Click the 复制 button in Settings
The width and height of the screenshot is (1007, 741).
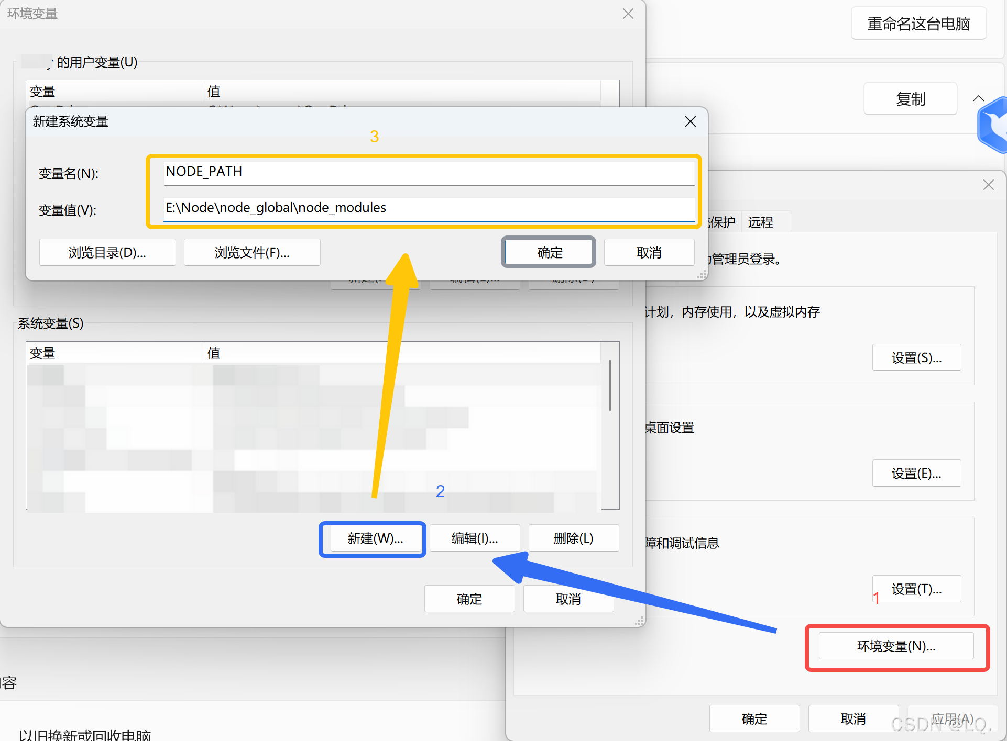(x=910, y=99)
